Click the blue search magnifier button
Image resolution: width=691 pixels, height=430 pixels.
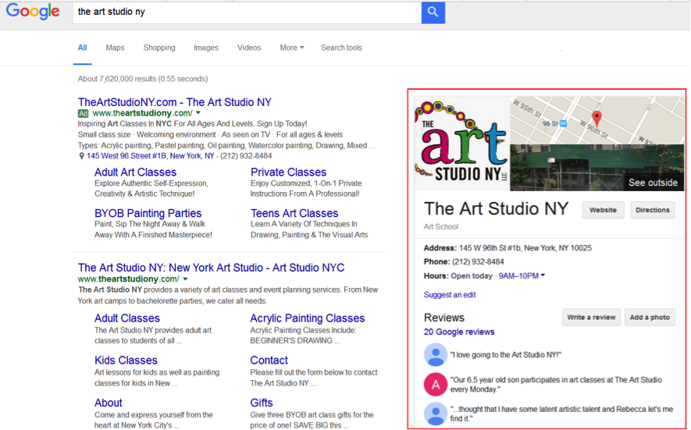point(433,12)
